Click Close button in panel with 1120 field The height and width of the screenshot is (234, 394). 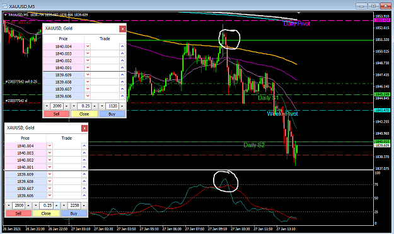[84, 114]
